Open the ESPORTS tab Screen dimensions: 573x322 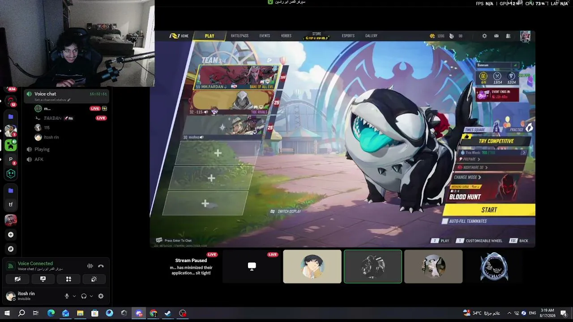348,36
